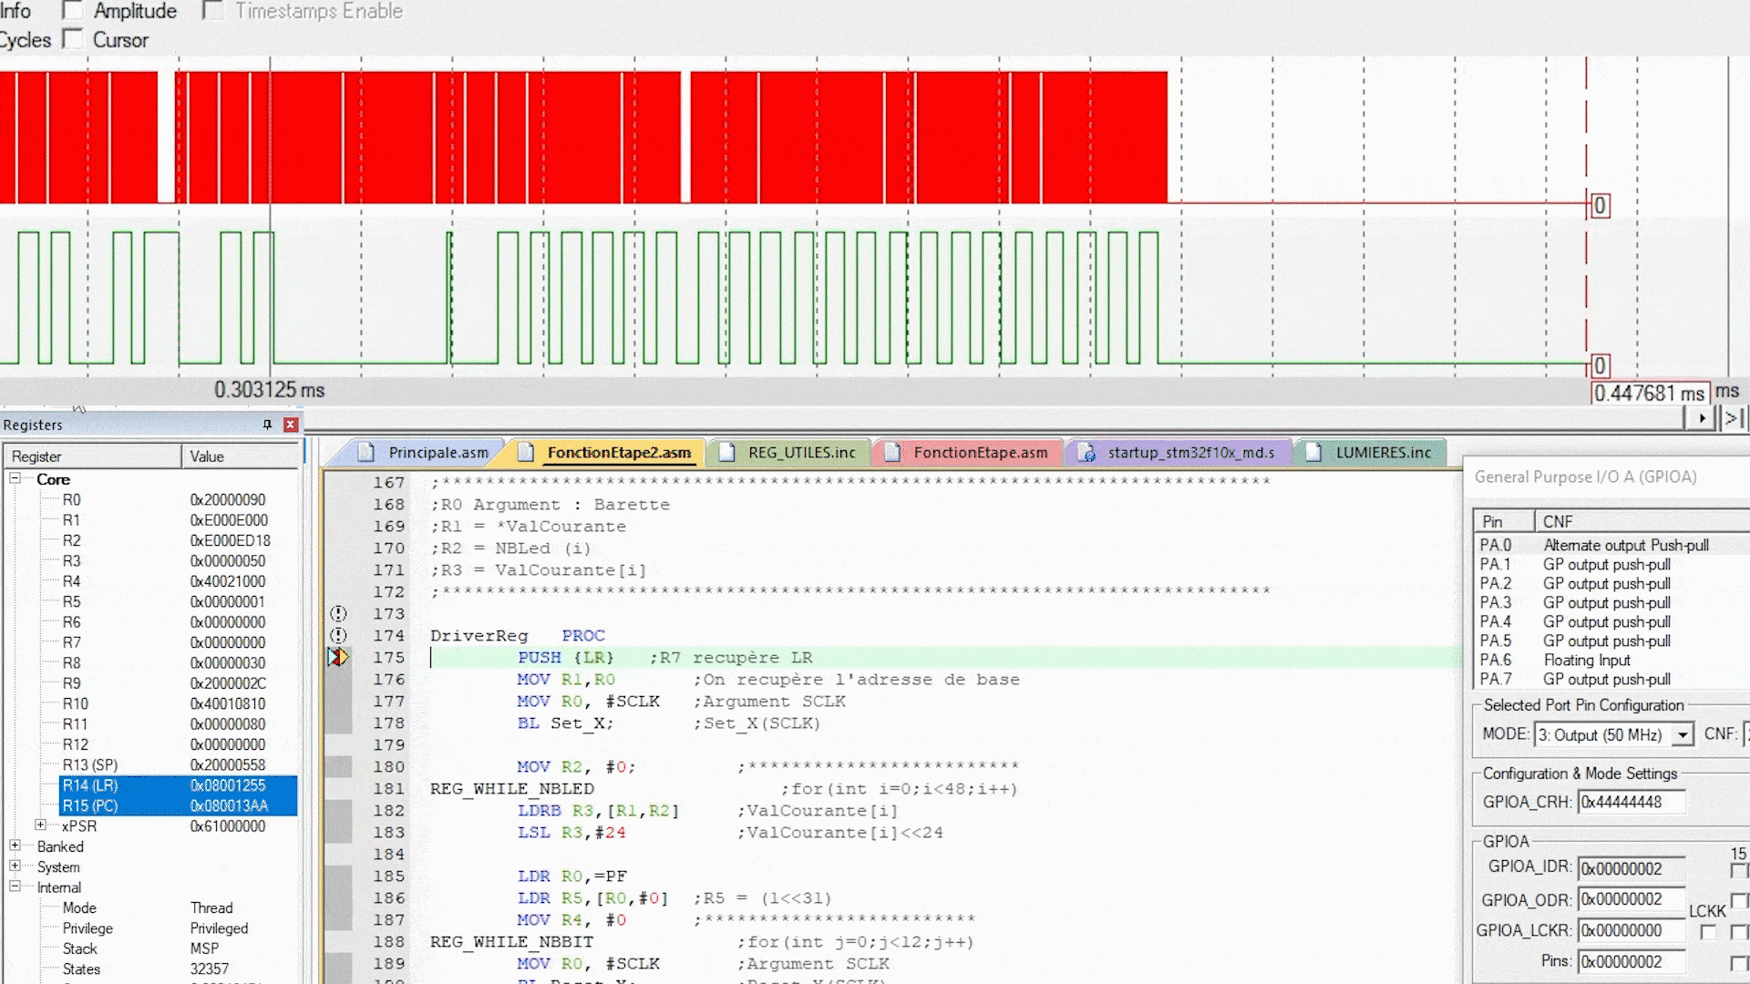Click the States row value 32357
Viewport: 1750px width, 984px height.
(210, 969)
